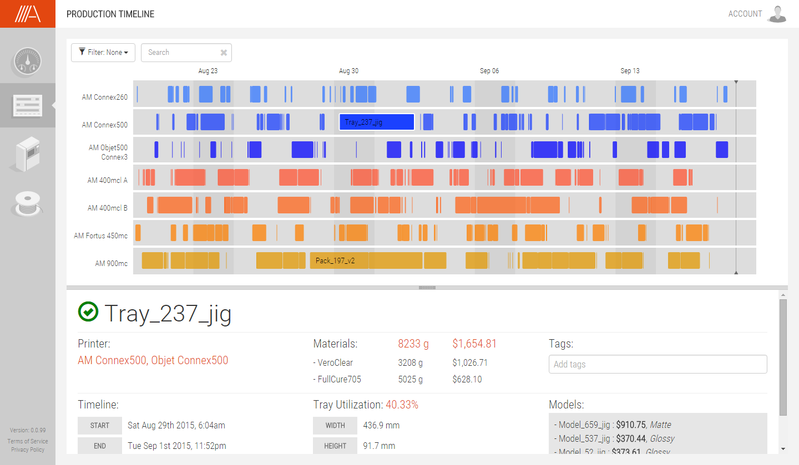Open the Terms of Service link
Screen dimensions: 799x465
click(28, 441)
